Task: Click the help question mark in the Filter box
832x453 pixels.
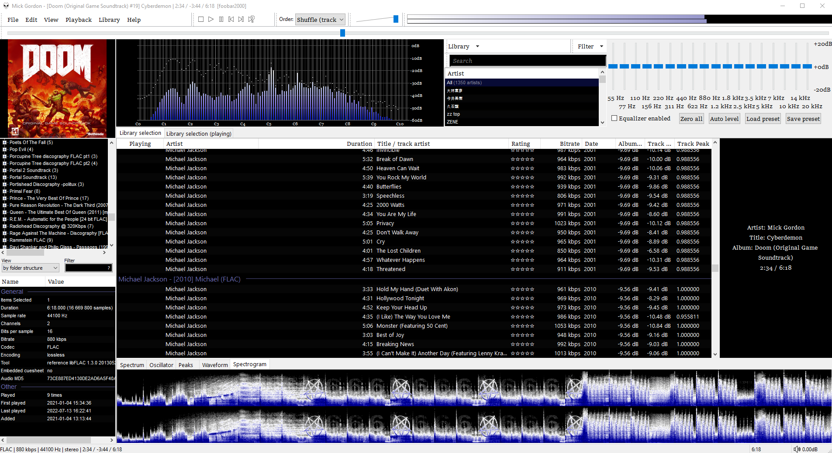Action: [x=109, y=268]
